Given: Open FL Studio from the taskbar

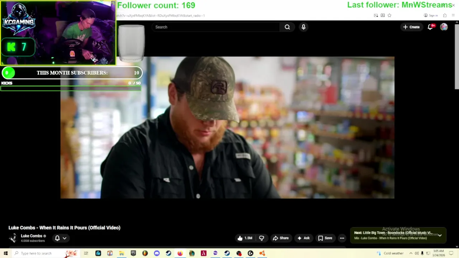Looking at the screenshot, I should [145, 253].
